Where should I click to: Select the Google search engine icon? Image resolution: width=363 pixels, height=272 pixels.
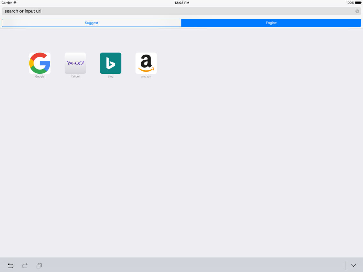[40, 63]
